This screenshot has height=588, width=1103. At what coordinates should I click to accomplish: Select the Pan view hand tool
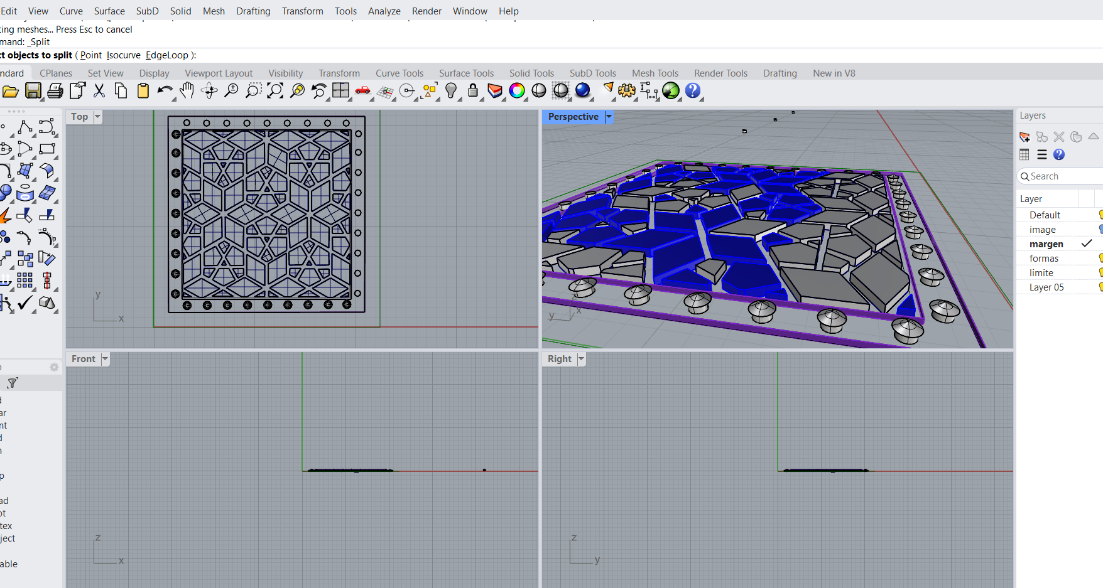(x=187, y=91)
